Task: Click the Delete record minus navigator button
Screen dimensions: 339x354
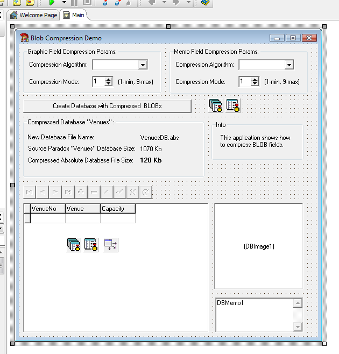Action: click(x=94, y=192)
